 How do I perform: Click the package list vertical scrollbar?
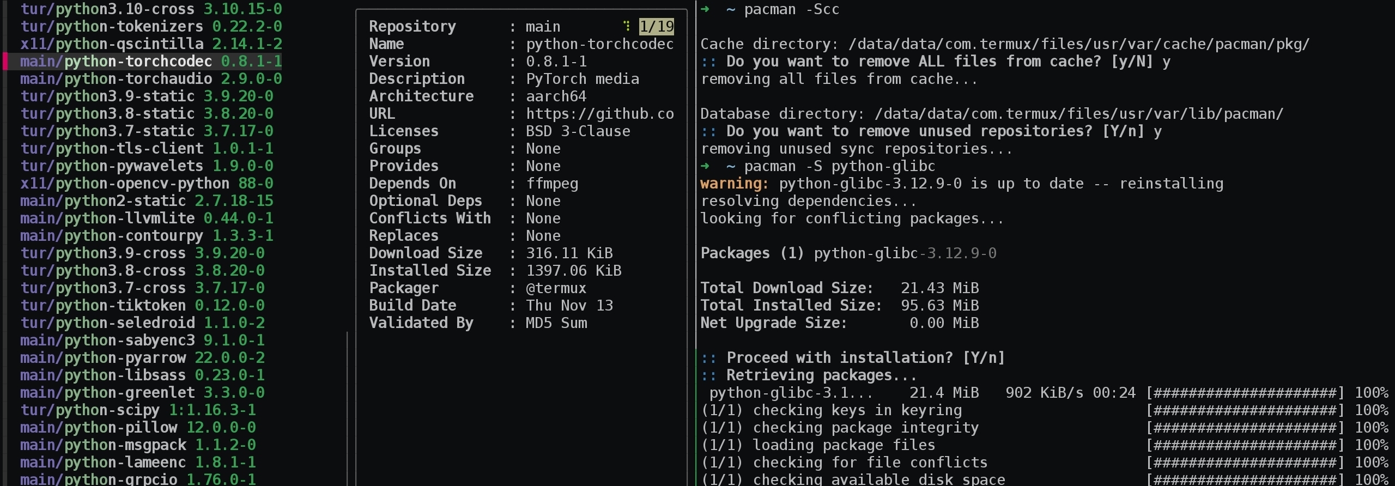347,409
